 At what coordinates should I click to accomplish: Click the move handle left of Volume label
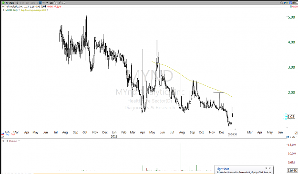pyautogui.click(x=7, y=141)
